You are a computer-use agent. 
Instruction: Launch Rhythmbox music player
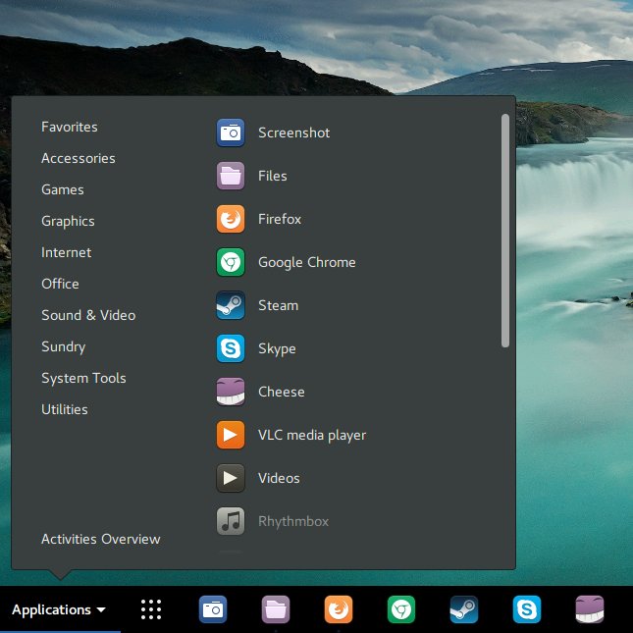[292, 521]
